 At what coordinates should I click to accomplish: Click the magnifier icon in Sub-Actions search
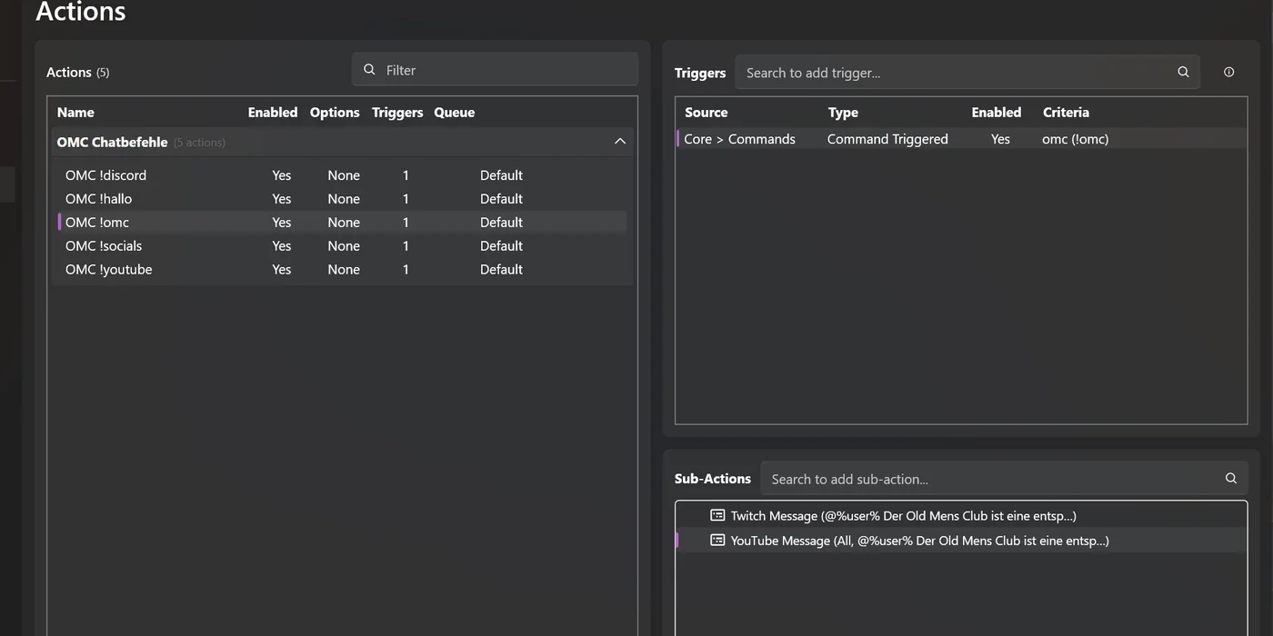coord(1230,478)
